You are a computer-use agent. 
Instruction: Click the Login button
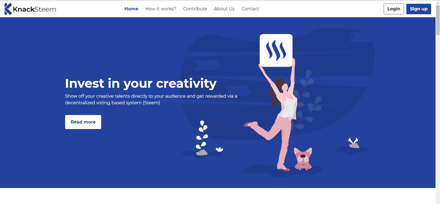(x=394, y=9)
